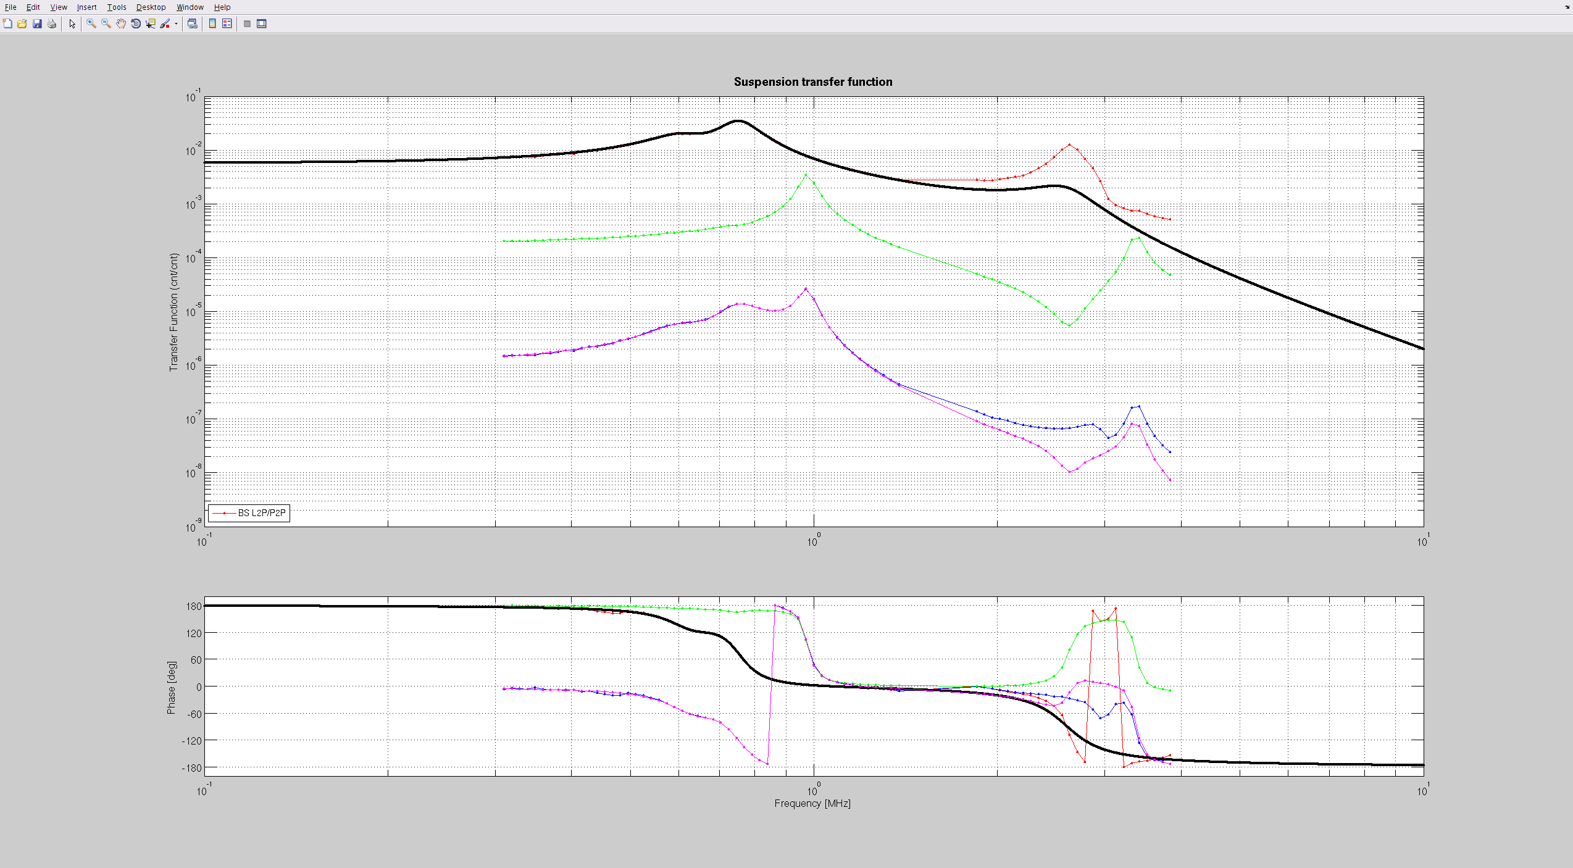Open the Desktop menu
The image size is (1573, 868).
(151, 7)
